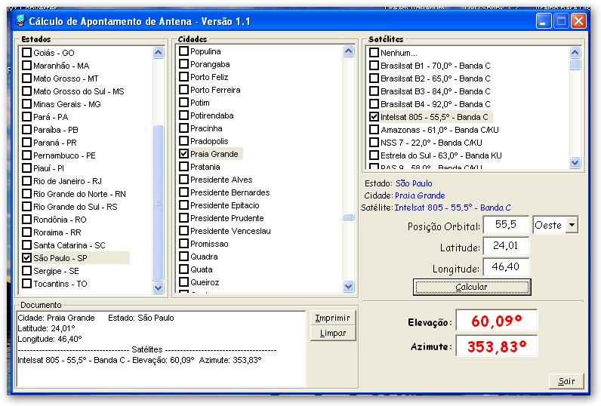Image resolution: width=601 pixels, height=406 pixels.
Task: Click the Imprimir button
Action: pos(333,318)
